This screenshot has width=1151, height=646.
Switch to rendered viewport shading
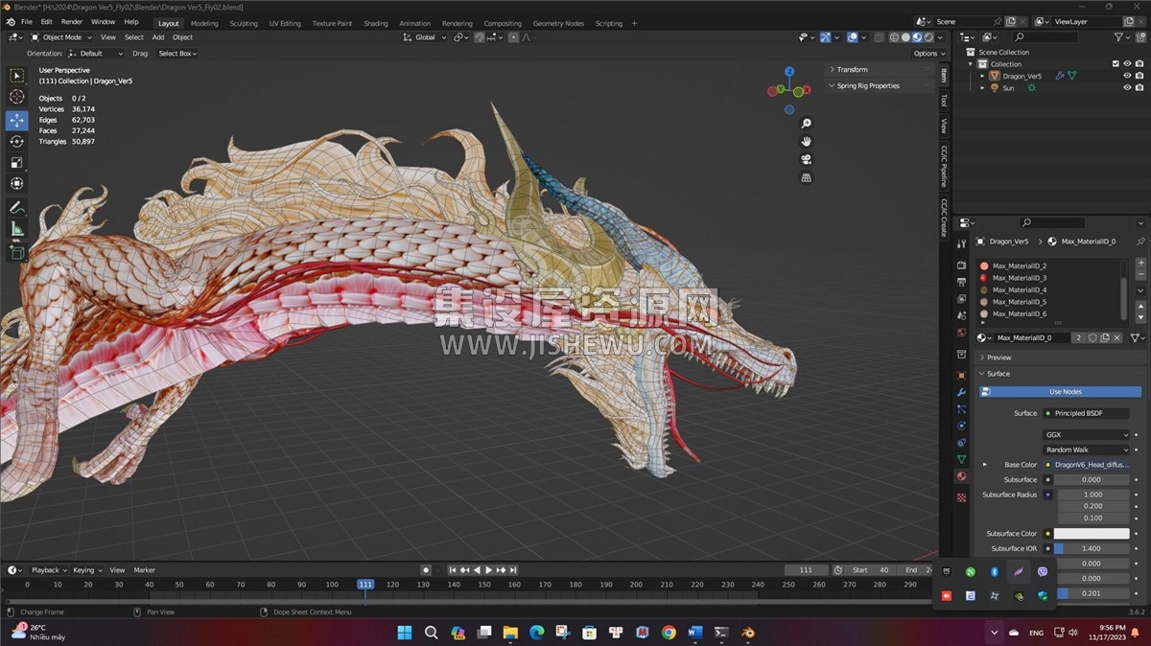tap(928, 37)
